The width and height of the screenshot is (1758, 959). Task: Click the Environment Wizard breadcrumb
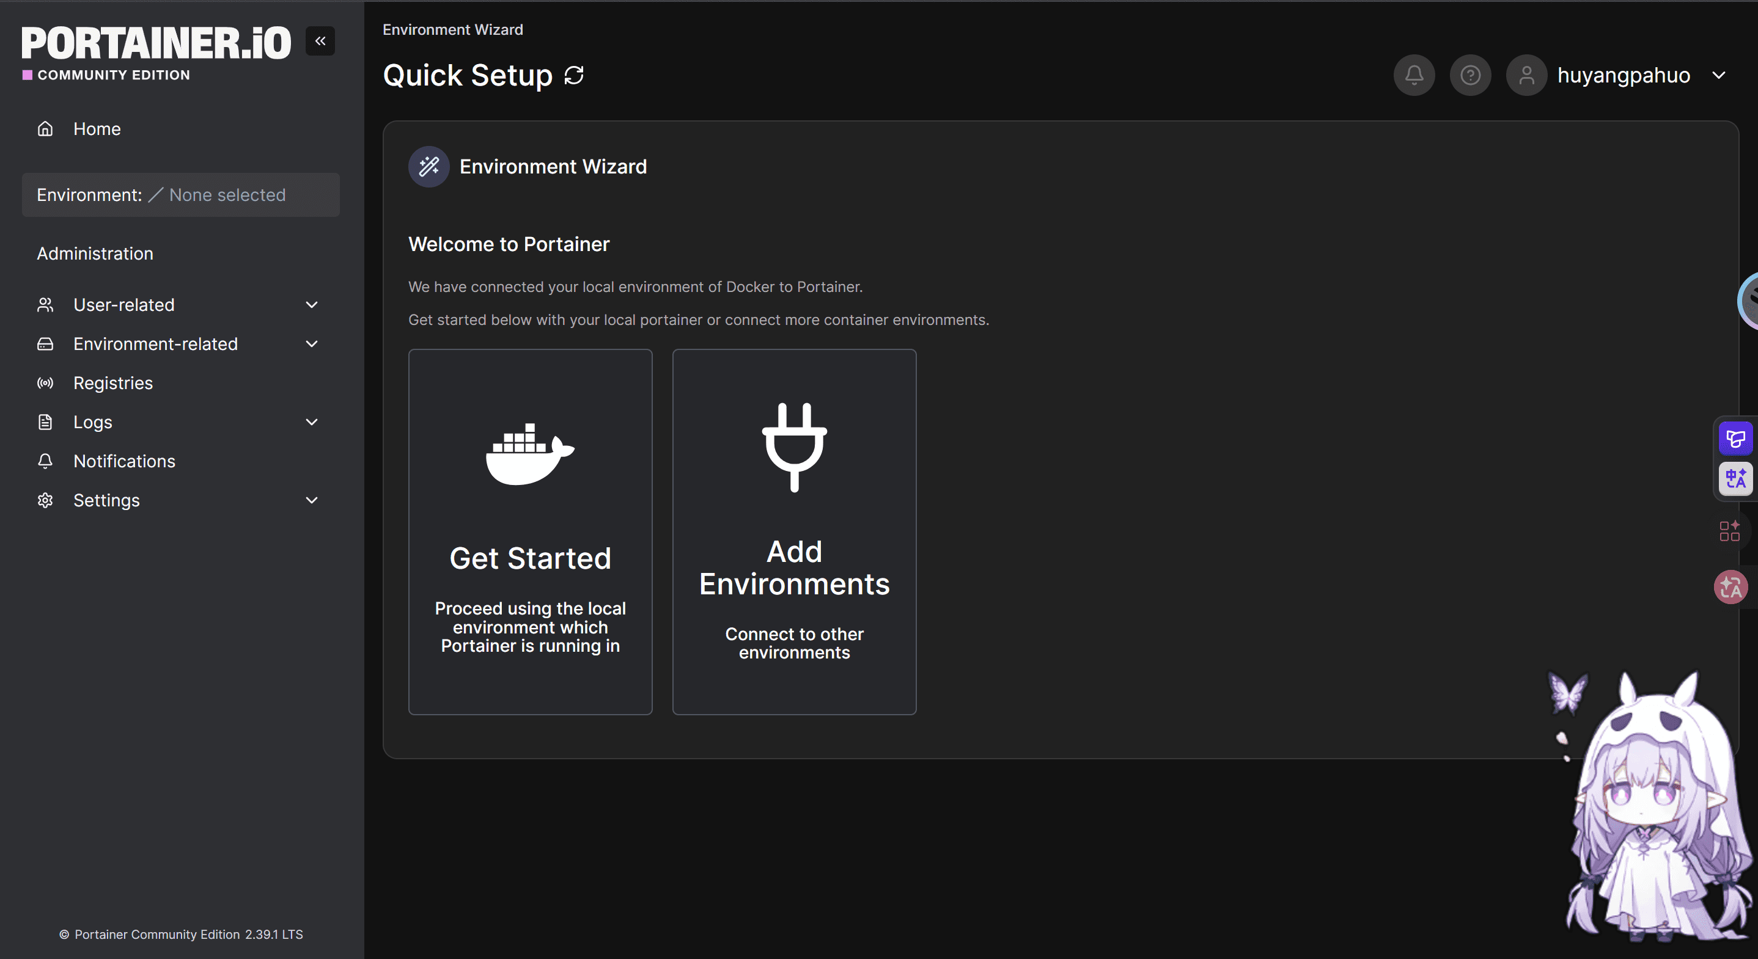pyautogui.click(x=452, y=30)
